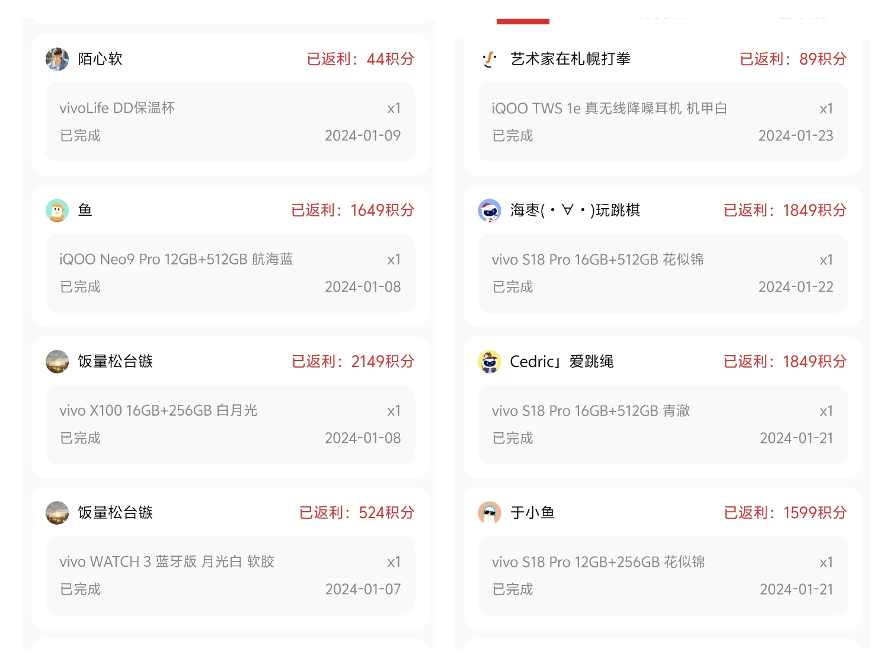Click the username 陌心软
The width and height of the screenshot is (889, 667).
(x=100, y=59)
